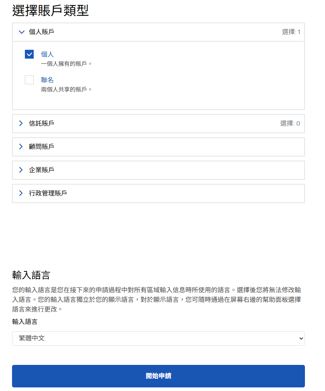Open the 輸入語言 dropdown showing 繁體中文
The image size is (325, 391).
pos(158,338)
